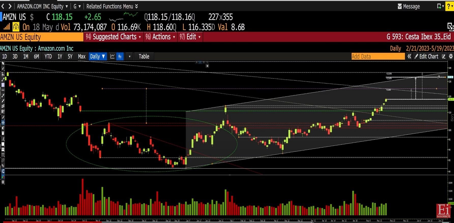
Task: Toggle the highlighted column tool in left toolbar
Action: tap(3, 85)
